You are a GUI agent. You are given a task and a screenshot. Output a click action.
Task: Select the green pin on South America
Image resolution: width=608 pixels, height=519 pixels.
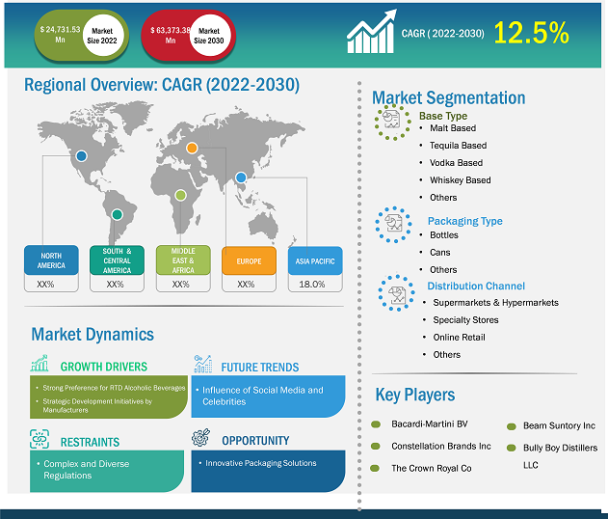coord(118,214)
